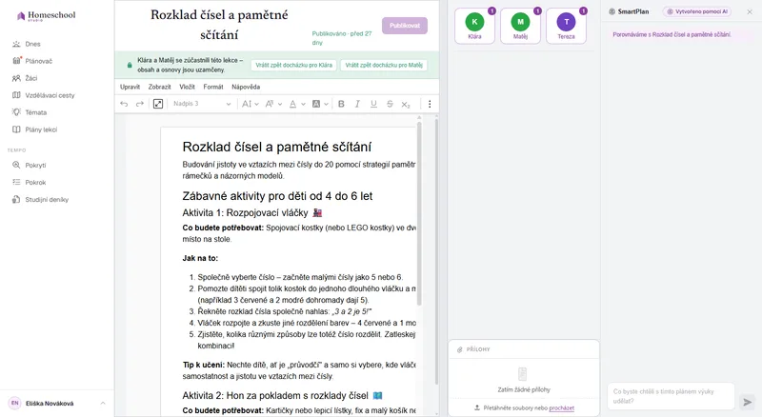Click the procházet link to browse files
The image size is (762, 417).
(x=561, y=408)
